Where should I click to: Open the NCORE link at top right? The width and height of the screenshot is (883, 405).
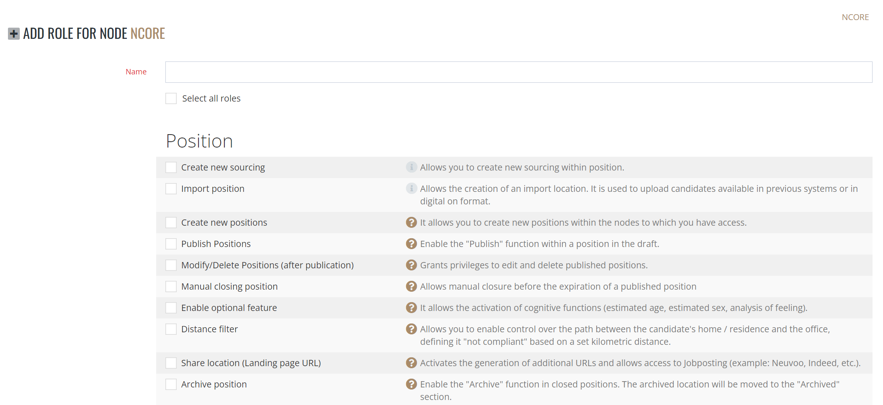855,17
